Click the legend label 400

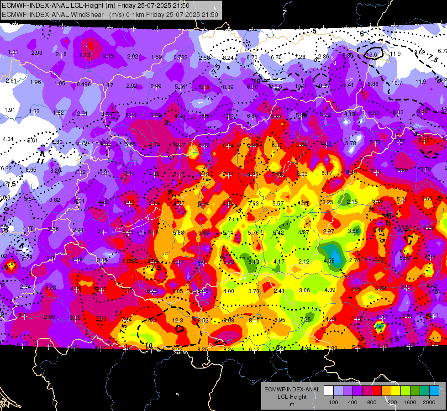(352, 402)
